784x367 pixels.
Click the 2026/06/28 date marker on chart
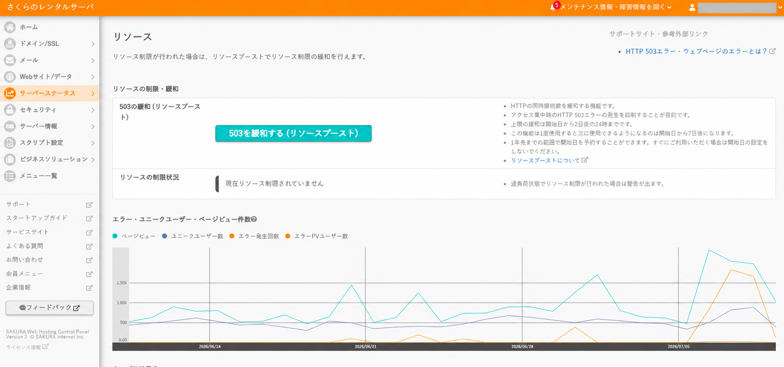(x=522, y=346)
